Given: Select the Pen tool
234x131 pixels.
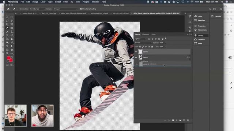Looking at the screenshot, I should coord(12,43).
